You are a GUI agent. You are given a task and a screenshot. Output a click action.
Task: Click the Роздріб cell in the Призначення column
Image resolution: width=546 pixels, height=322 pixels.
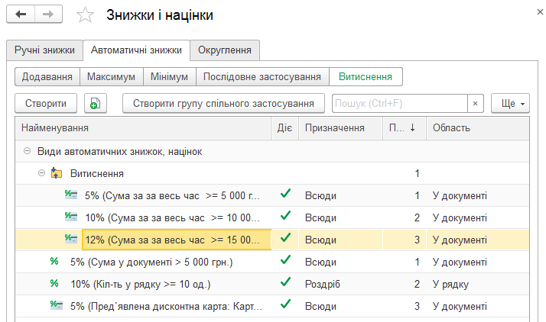323,284
